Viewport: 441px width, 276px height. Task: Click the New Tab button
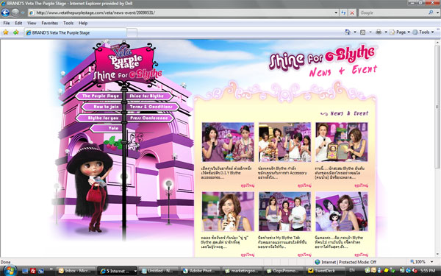click(132, 33)
